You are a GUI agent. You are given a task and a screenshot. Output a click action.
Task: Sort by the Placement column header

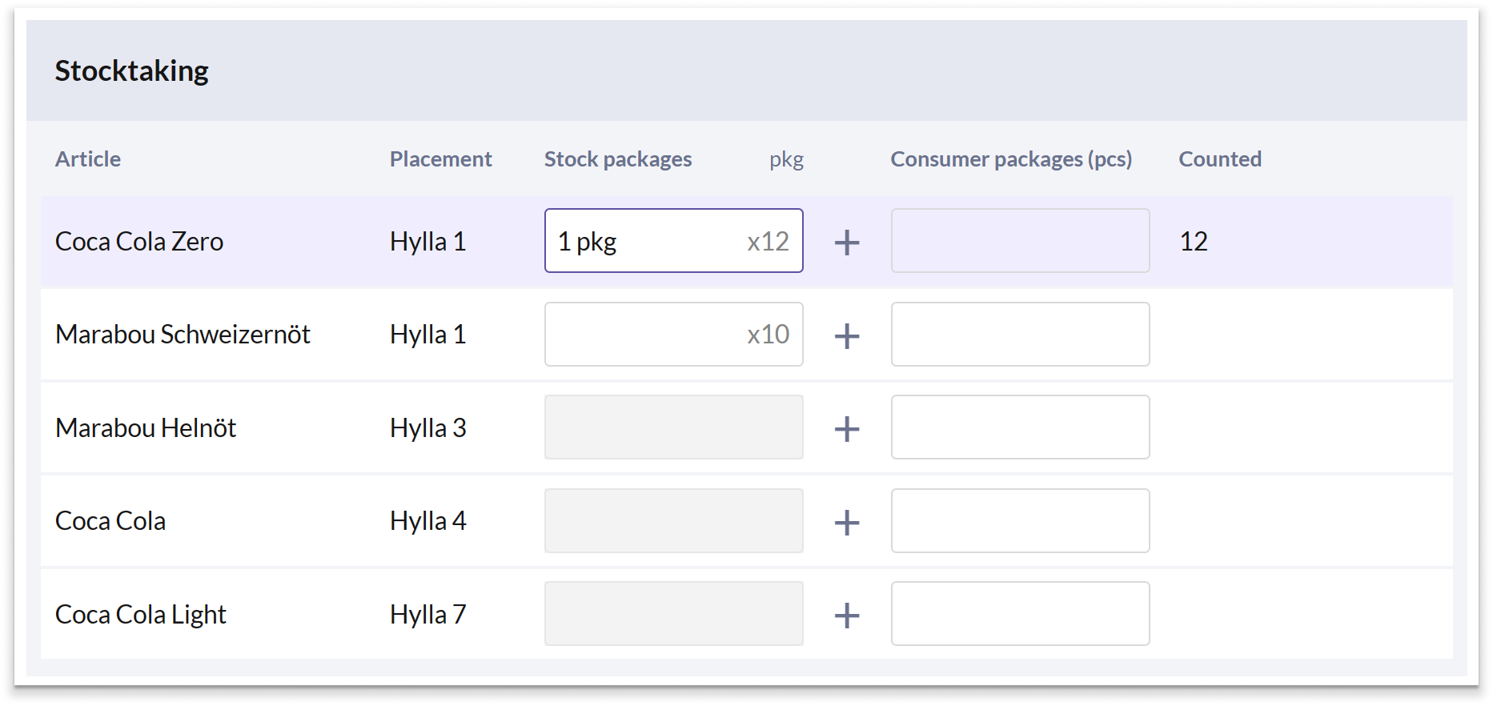pos(440,159)
